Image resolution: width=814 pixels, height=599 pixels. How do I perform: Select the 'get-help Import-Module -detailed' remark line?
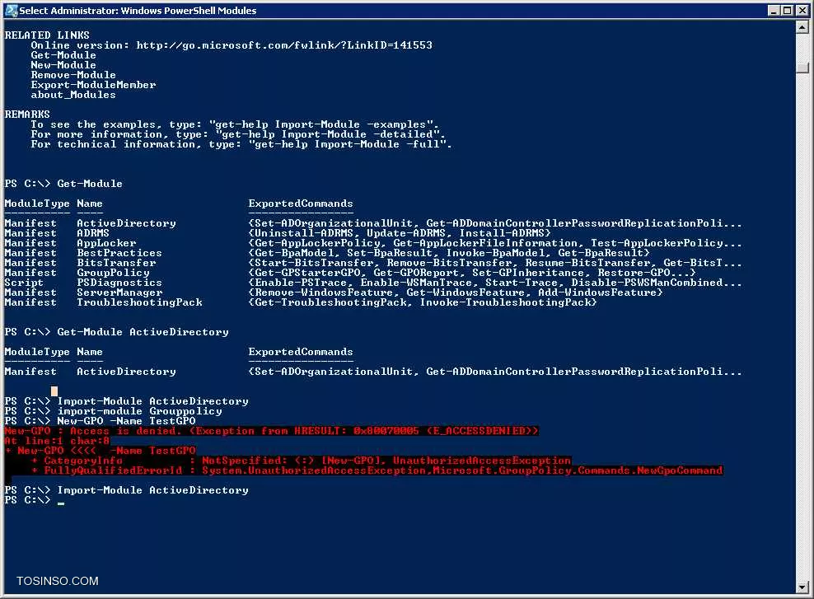[238, 134]
